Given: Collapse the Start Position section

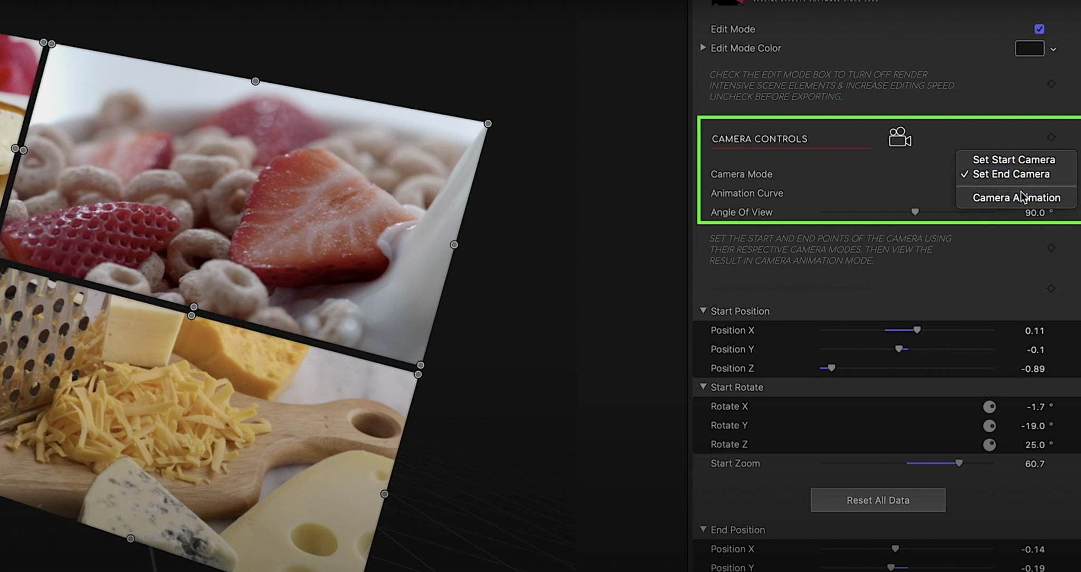Looking at the screenshot, I should tap(703, 311).
